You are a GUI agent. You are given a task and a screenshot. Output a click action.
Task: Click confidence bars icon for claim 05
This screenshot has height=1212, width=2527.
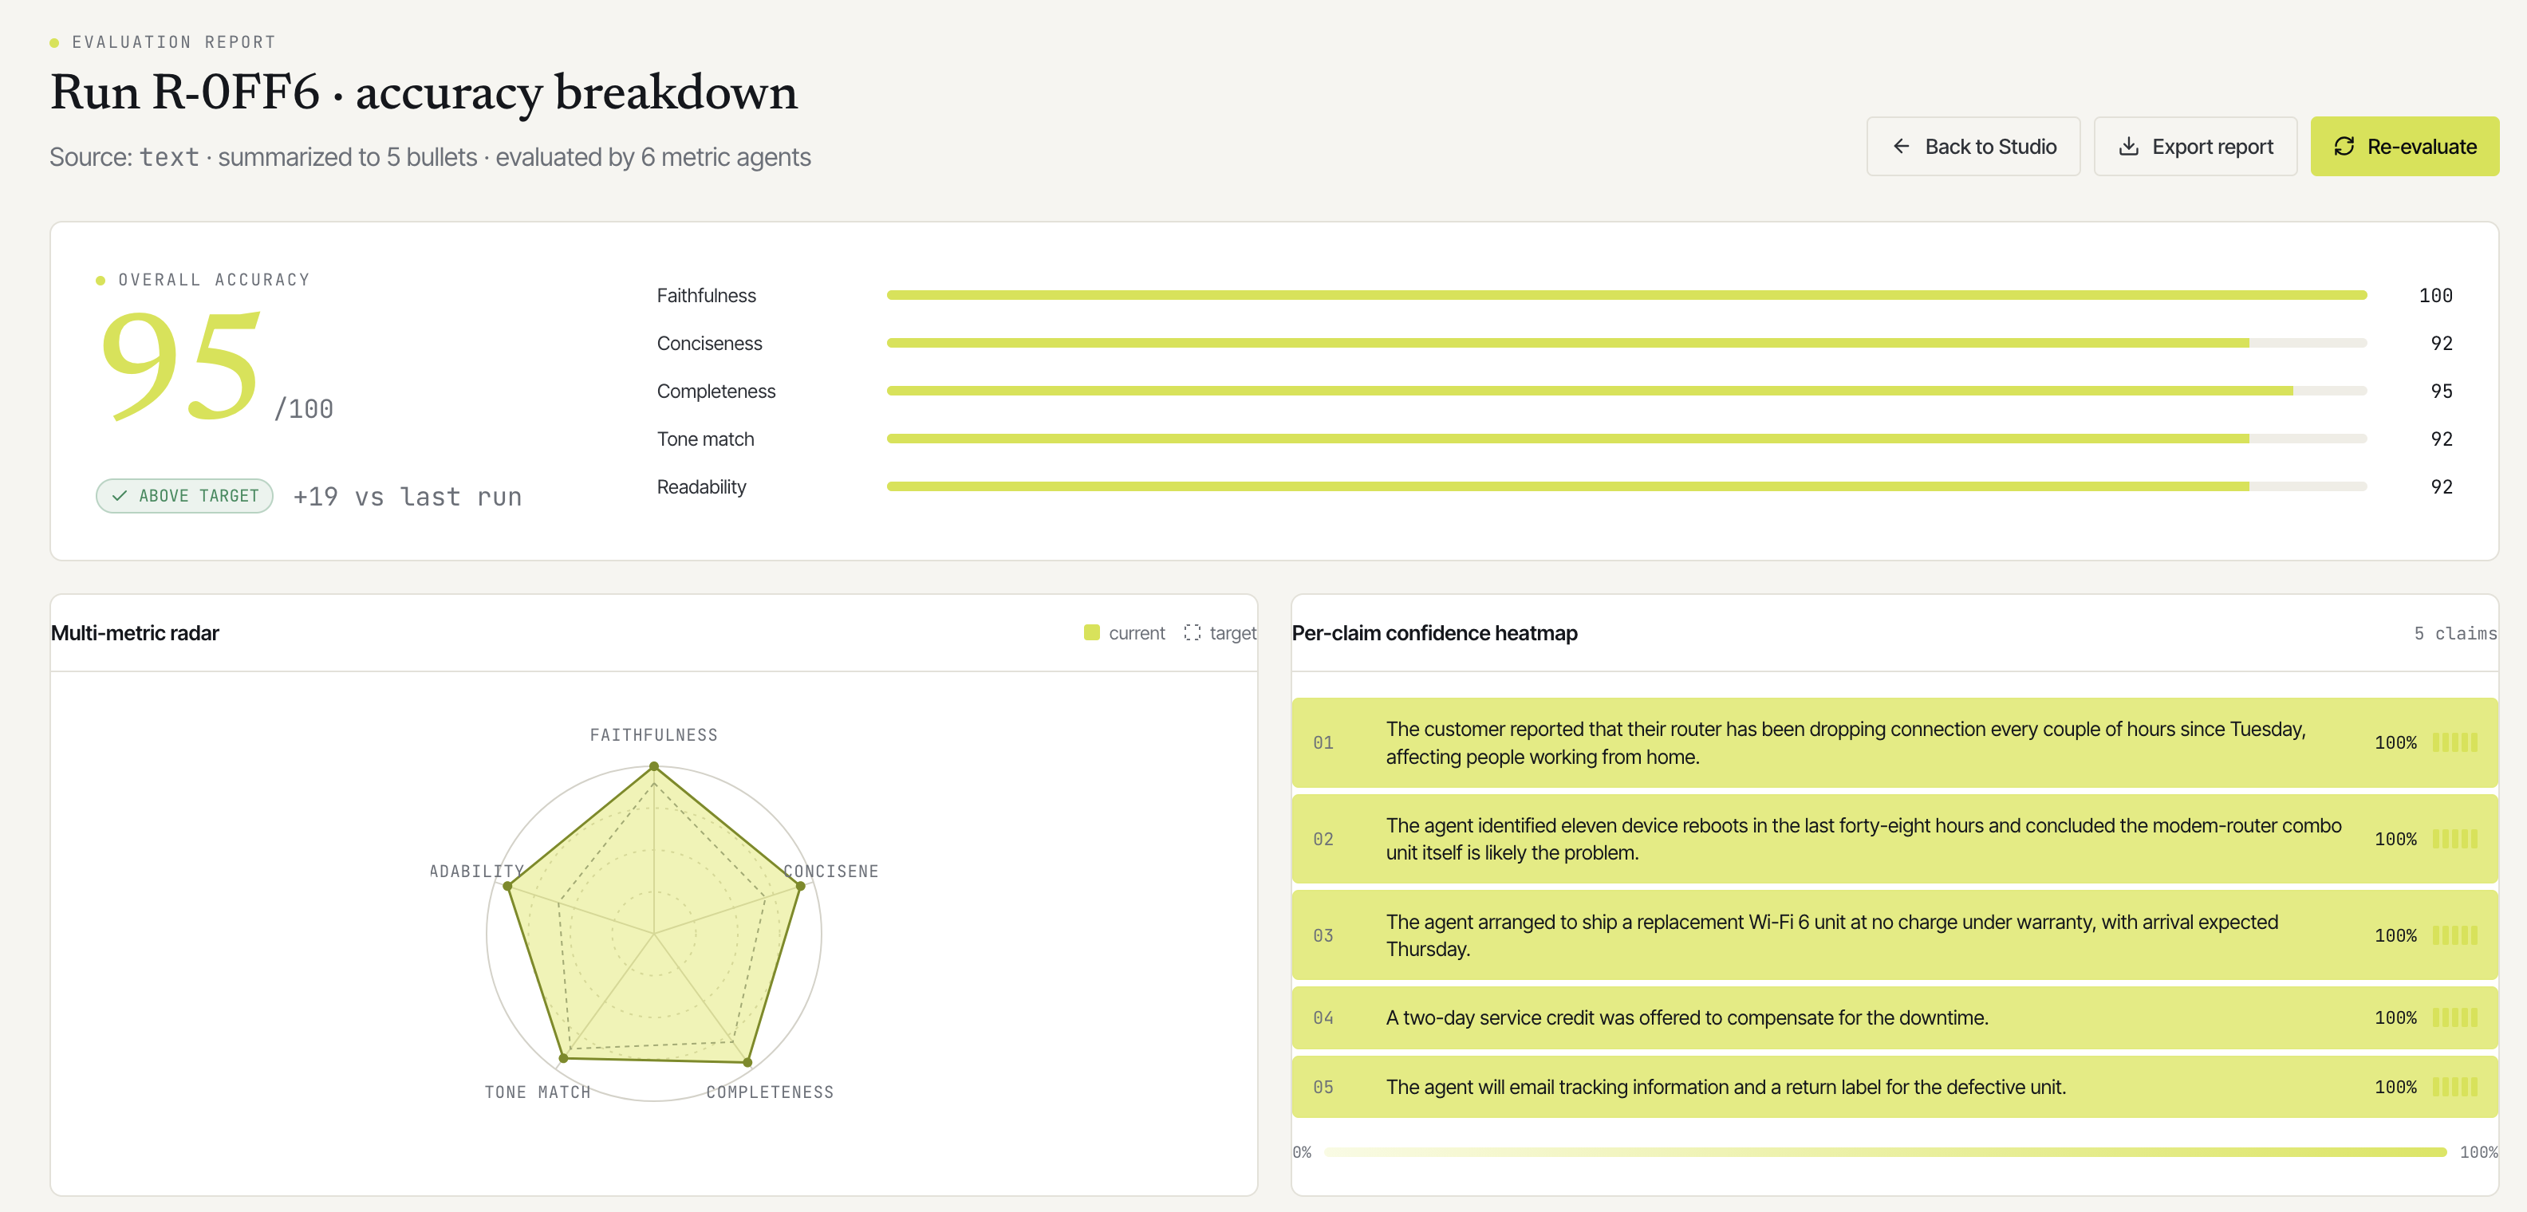click(2455, 1087)
